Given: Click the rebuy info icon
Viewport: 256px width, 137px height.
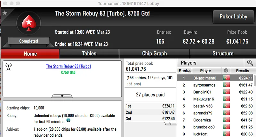Looking at the screenshot, I should [x=69, y=120].
